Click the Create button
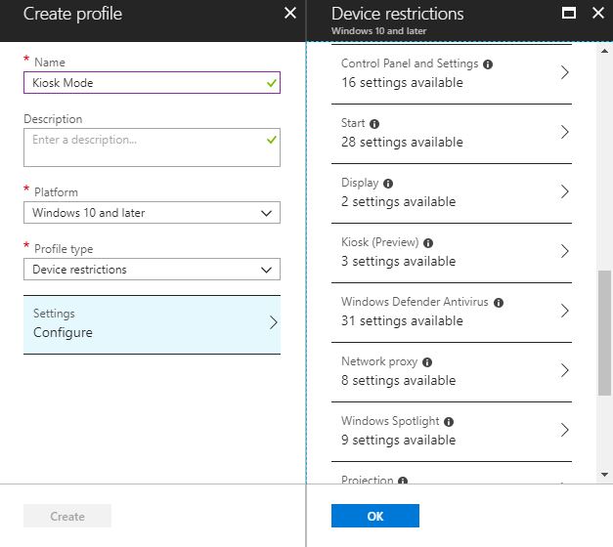 click(x=67, y=517)
